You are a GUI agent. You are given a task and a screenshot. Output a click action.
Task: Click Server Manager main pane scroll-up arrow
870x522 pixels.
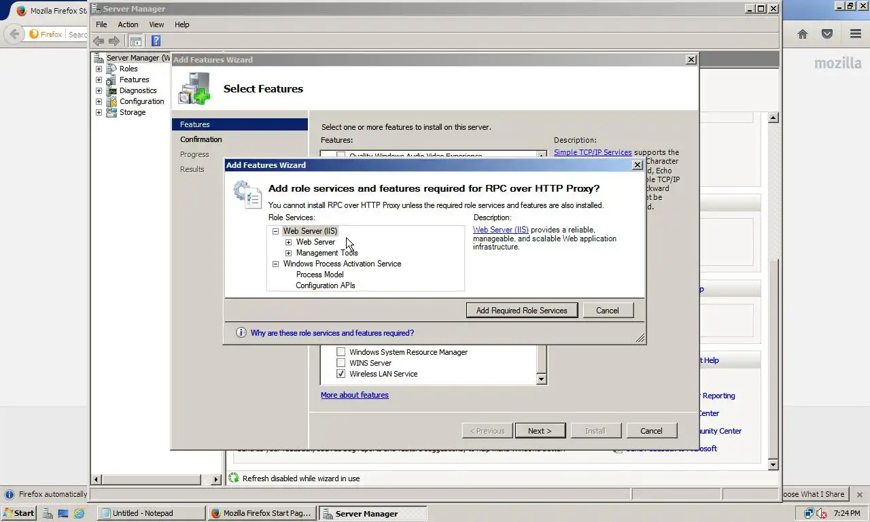click(x=773, y=118)
